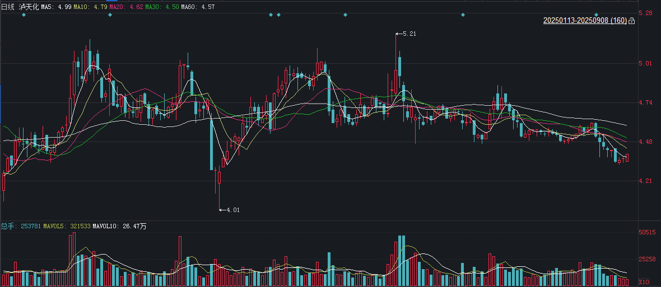Viewport: 661px width, 287px height.
Task: Click the rightmost cyan diamond marker
Action: click(x=597, y=15)
